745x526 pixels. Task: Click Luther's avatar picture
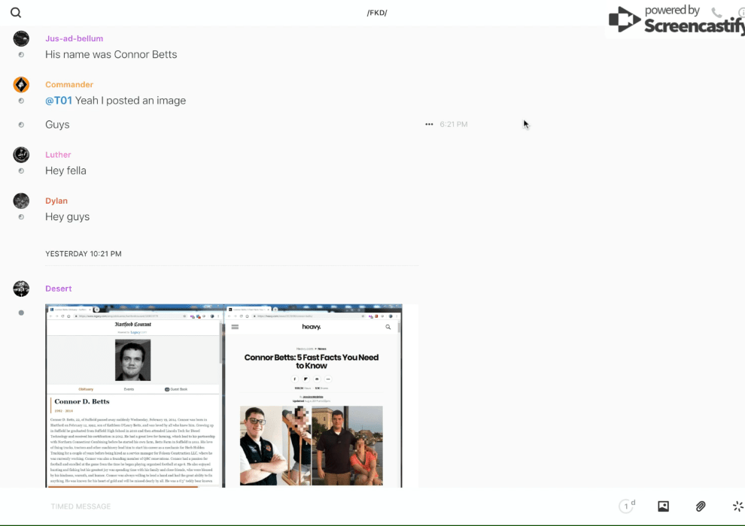pyautogui.click(x=21, y=155)
